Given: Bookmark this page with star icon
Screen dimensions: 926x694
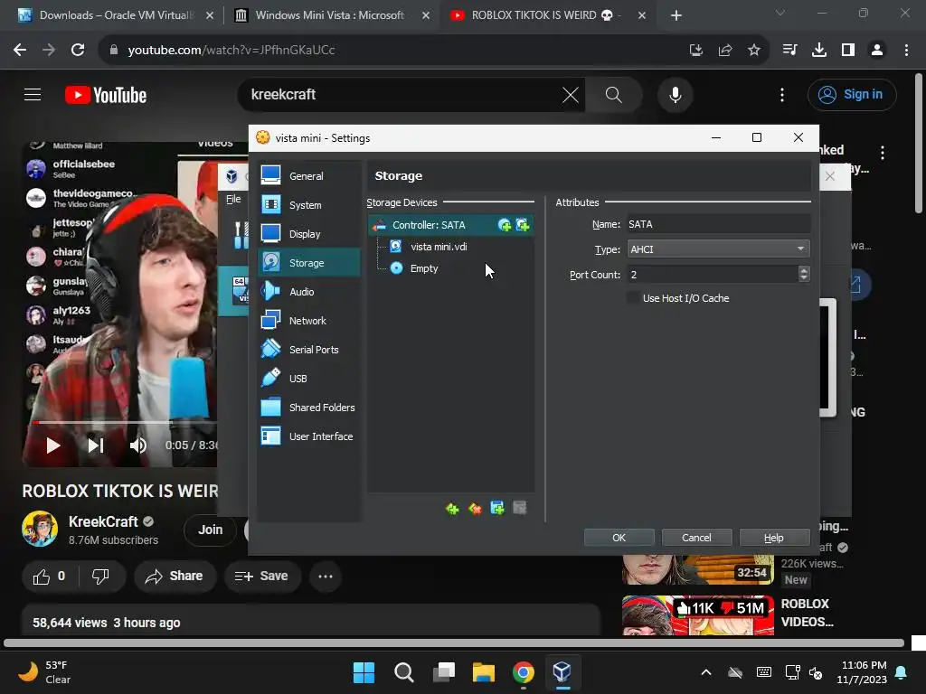Looking at the screenshot, I should (x=754, y=51).
